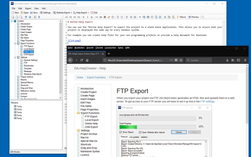Select Markdown Syntax in the content tree

click(x=28, y=91)
